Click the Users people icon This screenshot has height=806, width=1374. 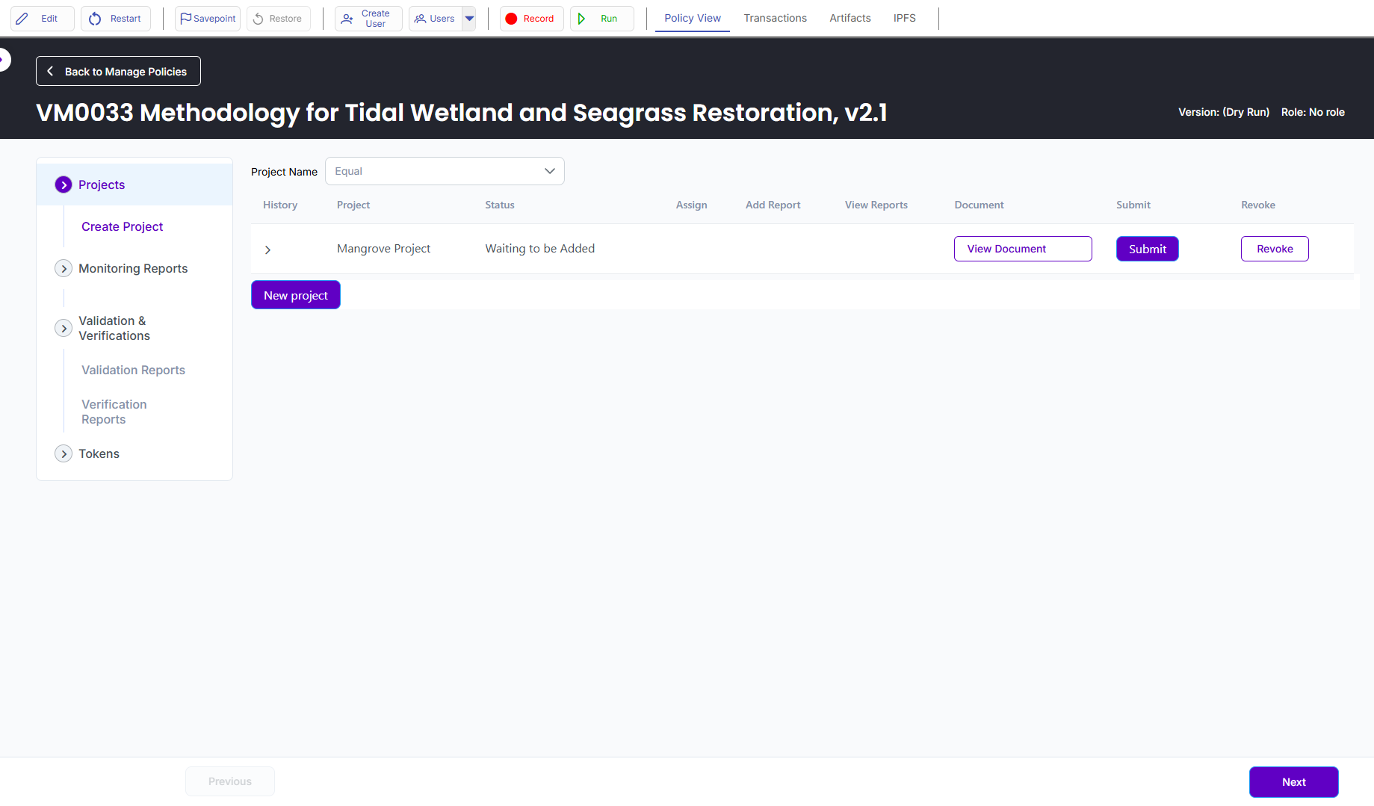click(x=421, y=19)
